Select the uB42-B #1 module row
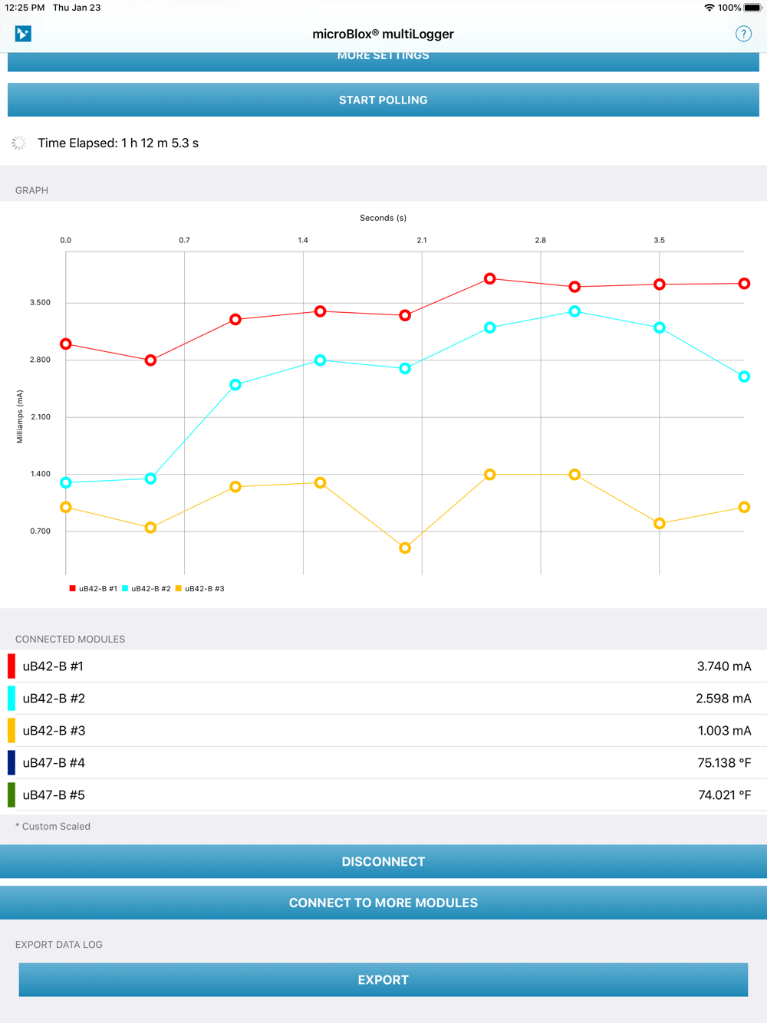The height and width of the screenshot is (1023, 767). coord(383,666)
